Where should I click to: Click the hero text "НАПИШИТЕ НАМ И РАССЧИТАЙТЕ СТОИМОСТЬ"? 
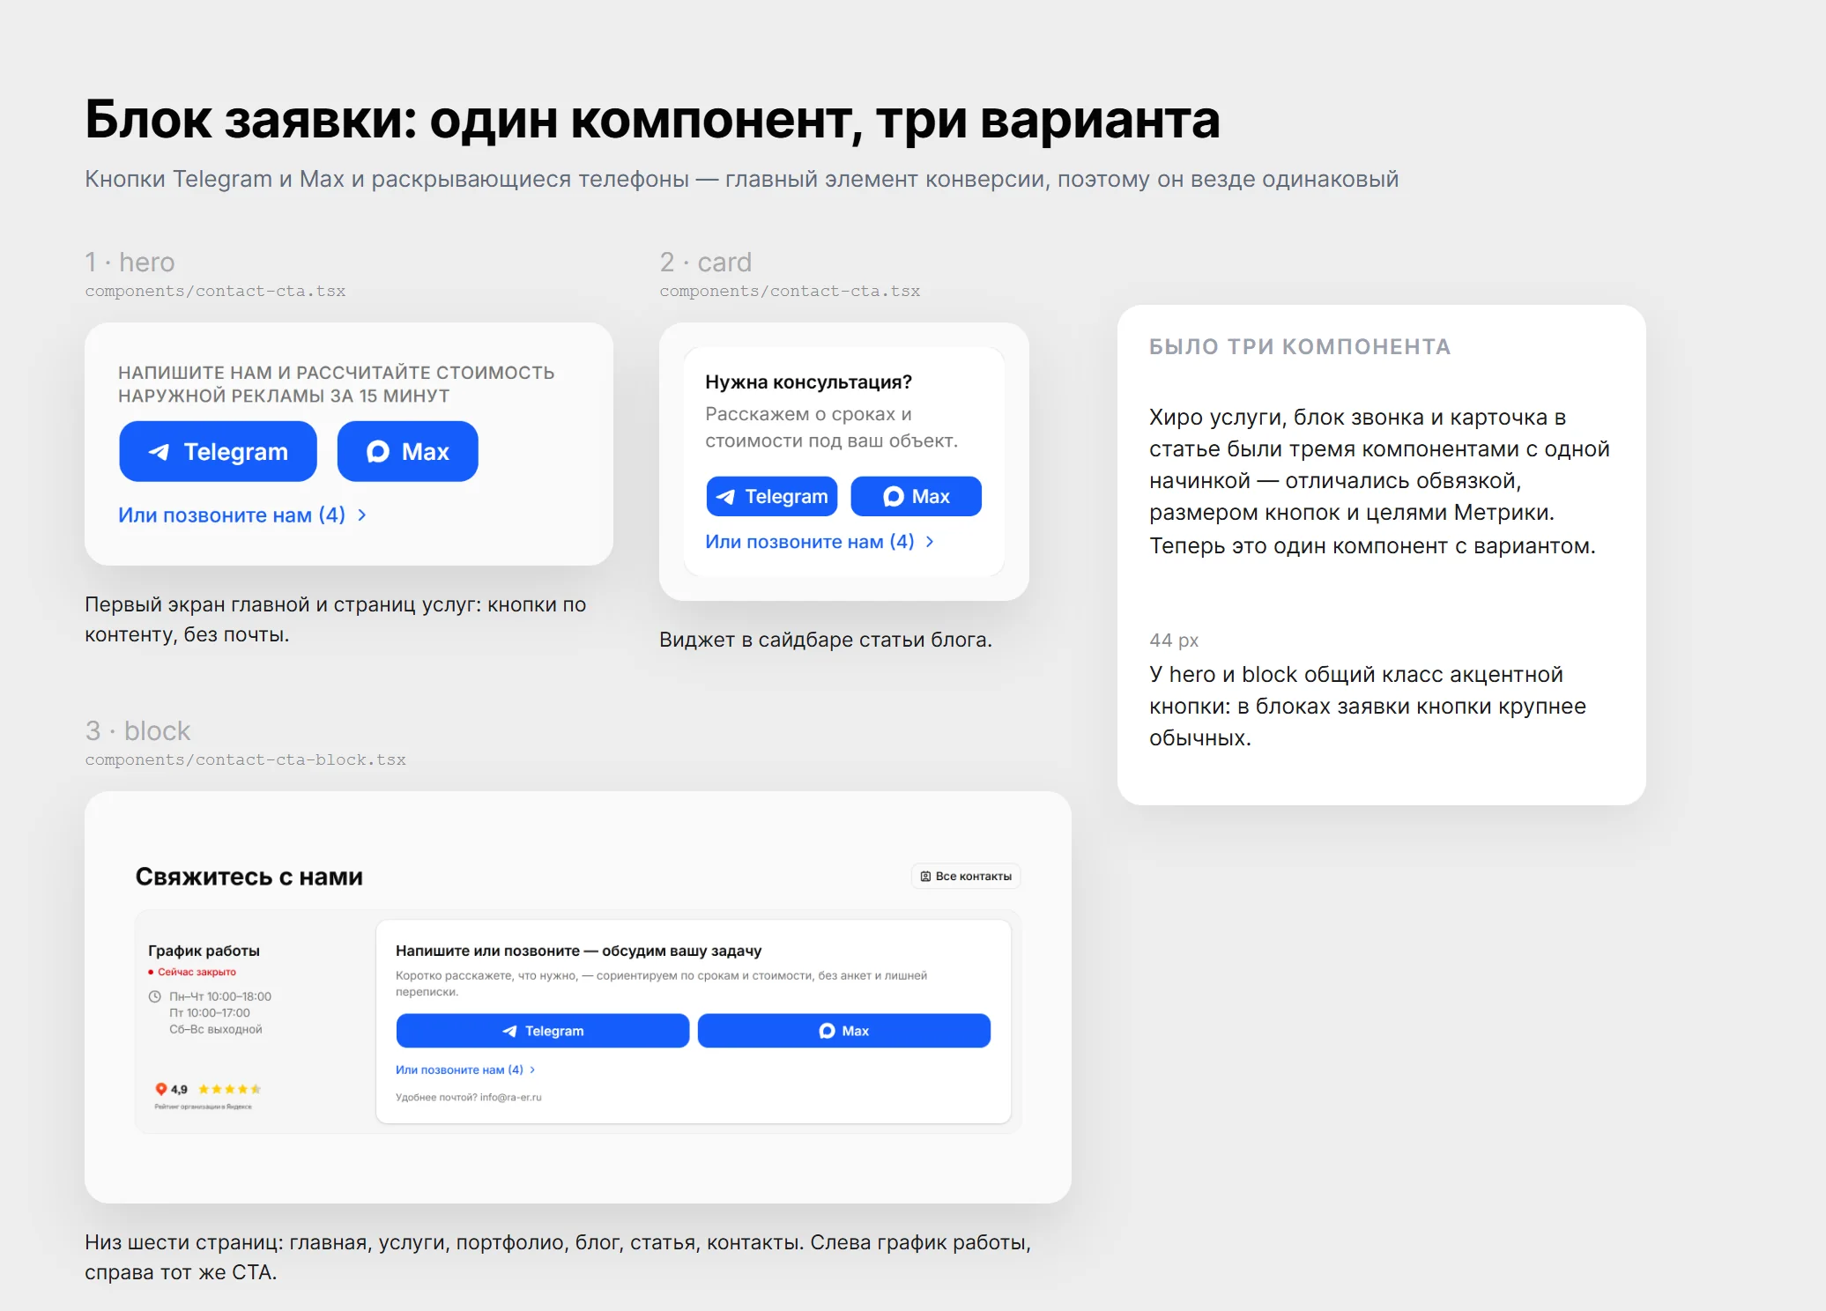pyautogui.click(x=337, y=373)
